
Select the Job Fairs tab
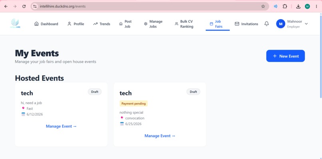218,24
